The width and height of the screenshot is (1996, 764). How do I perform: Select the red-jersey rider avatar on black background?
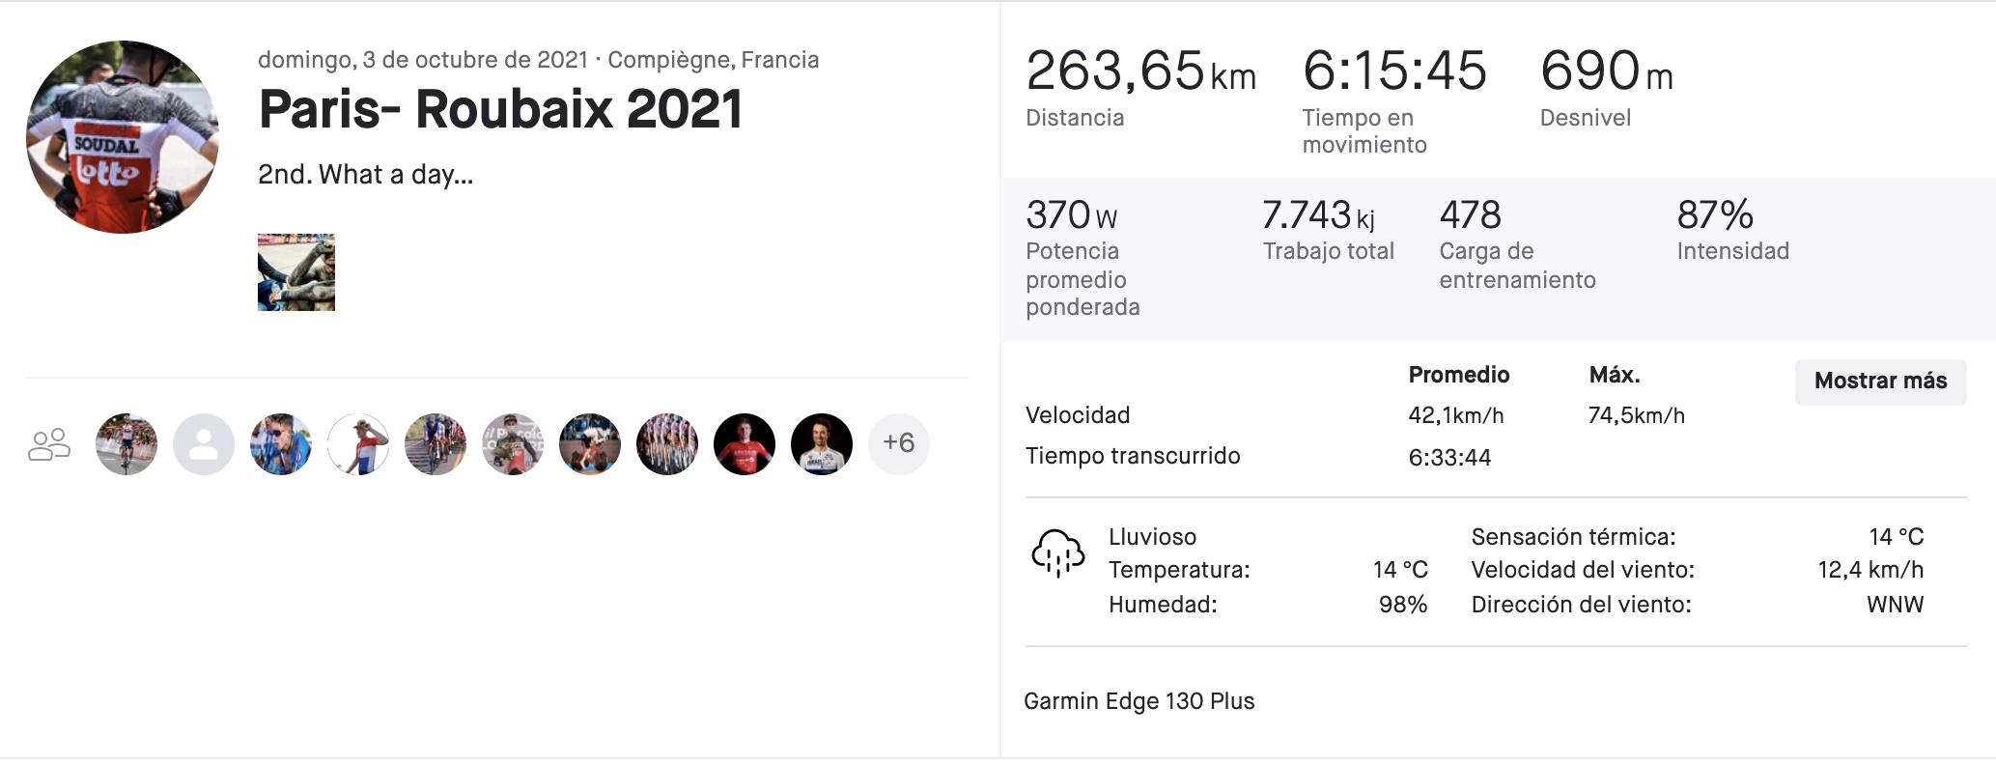[x=745, y=444]
